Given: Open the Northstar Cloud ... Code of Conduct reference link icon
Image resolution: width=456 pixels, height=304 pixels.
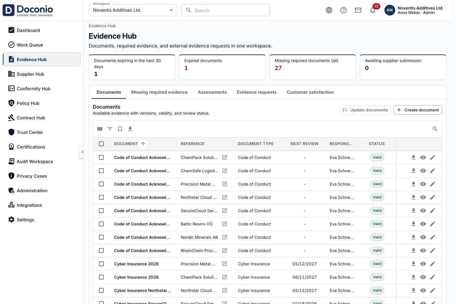Looking at the screenshot, I should [x=225, y=197].
